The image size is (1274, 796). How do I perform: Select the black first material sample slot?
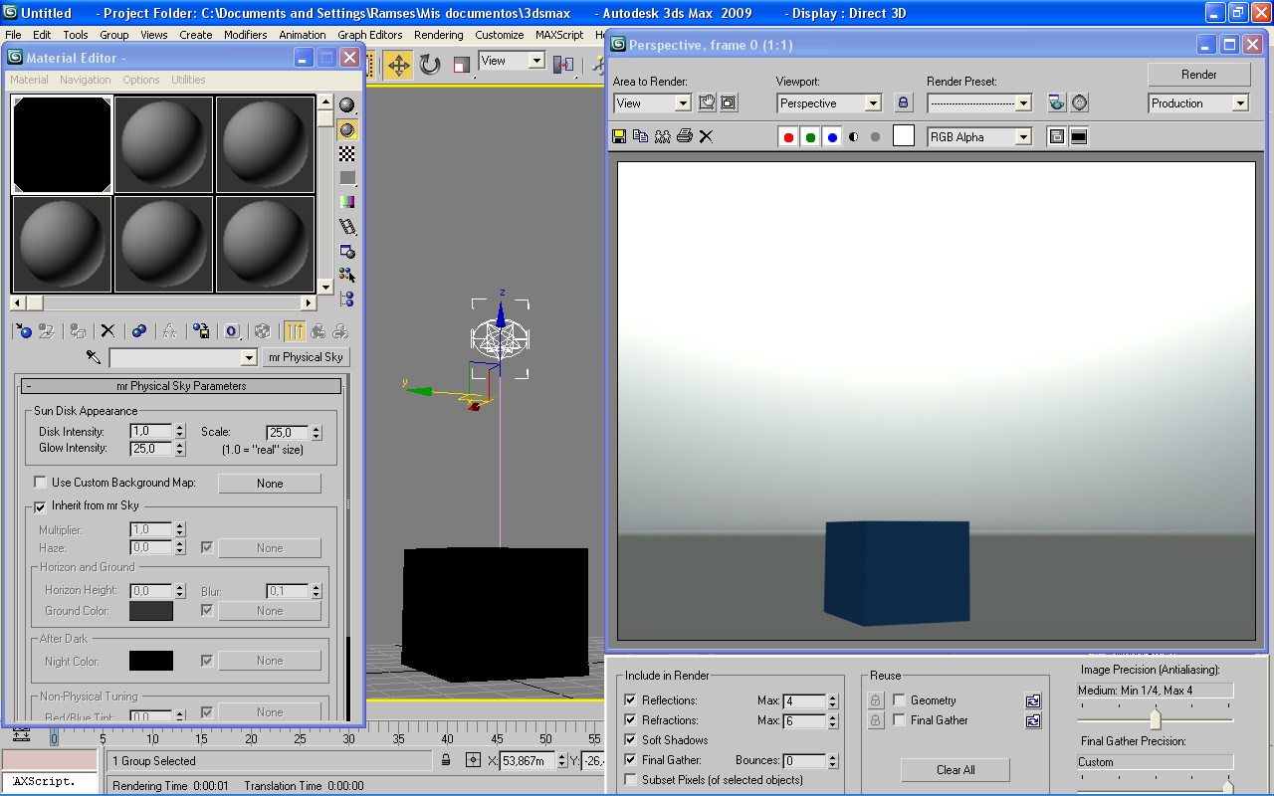tap(62, 144)
